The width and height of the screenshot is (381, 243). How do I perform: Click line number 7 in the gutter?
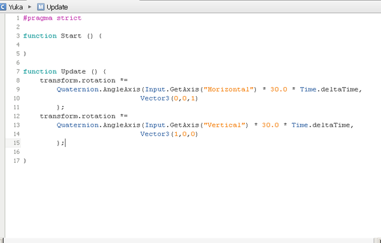(x=18, y=72)
